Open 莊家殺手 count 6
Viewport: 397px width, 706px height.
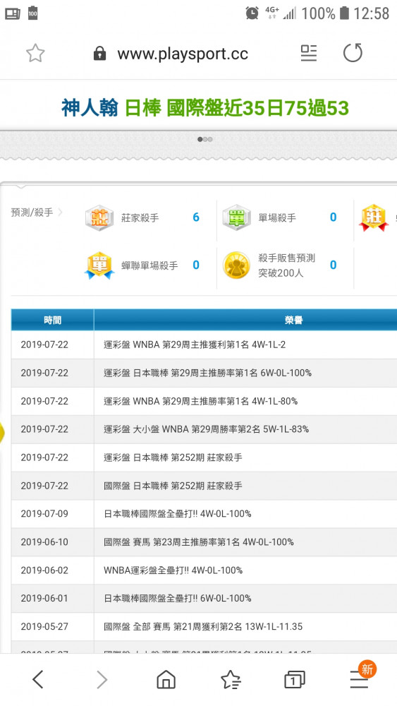196,217
